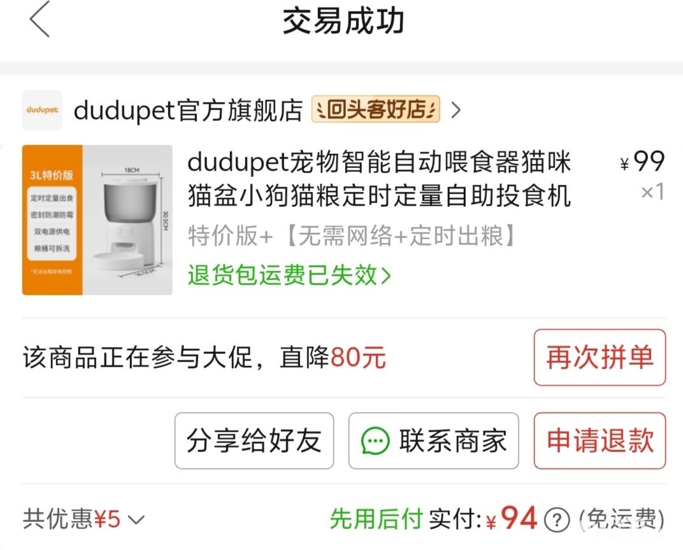Screen dimensions: 683x550
Task: Expand the 共优惠¥5 discount details
Action: coord(83,519)
